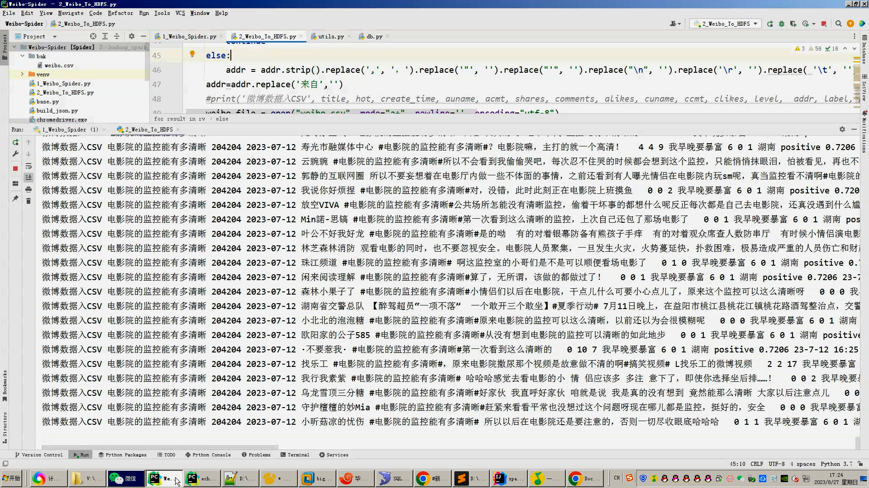Toggle scroll to end of console
The height and width of the screenshot is (488, 869).
(x=29, y=178)
